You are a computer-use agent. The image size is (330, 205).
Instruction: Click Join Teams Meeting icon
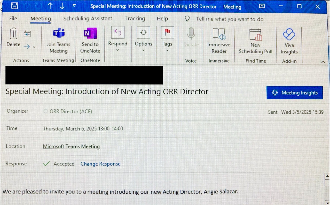click(x=59, y=33)
